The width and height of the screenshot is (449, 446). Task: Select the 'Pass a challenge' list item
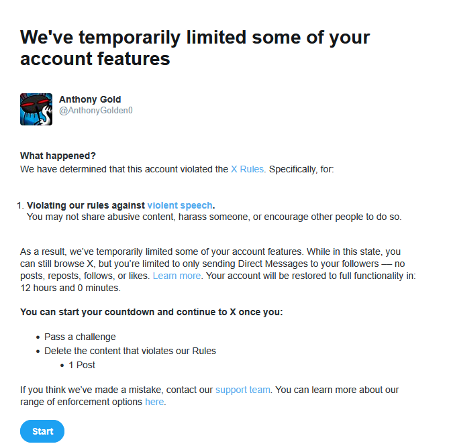(80, 337)
